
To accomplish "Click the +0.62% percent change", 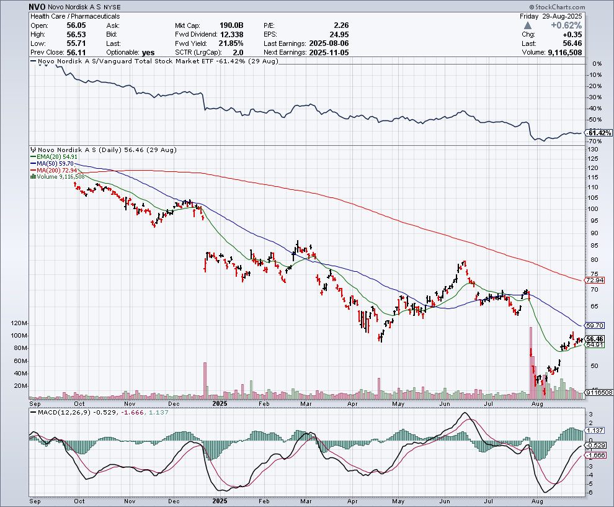I will (566, 25).
